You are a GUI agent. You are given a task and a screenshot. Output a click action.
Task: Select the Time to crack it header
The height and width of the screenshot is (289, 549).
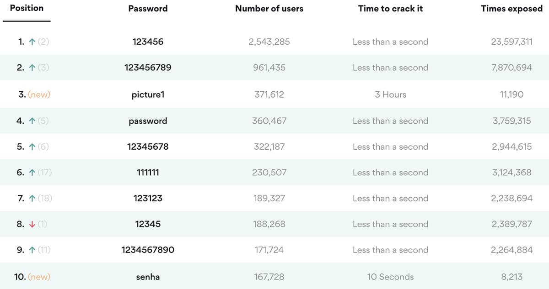[x=390, y=9]
